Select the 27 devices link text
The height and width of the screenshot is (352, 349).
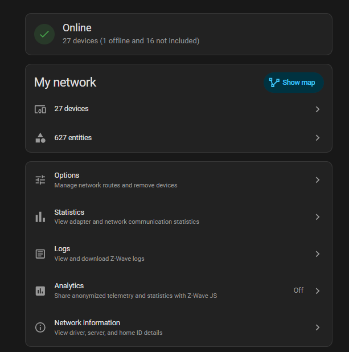coord(71,109)
